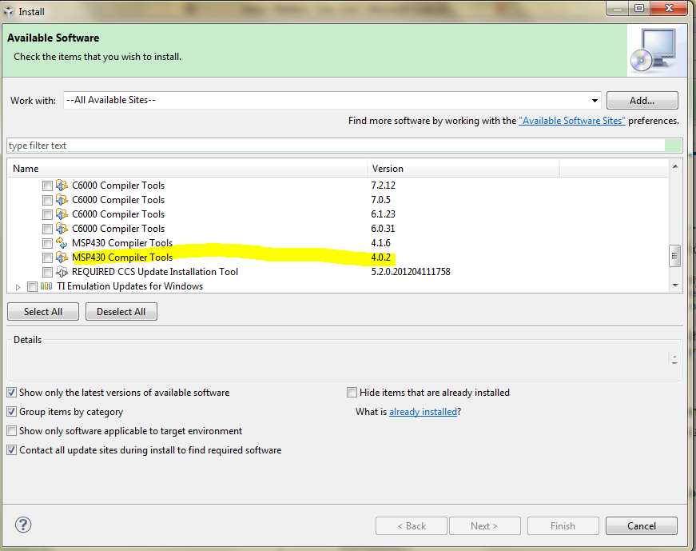This screenshot has height=551, width=696.
Task: Click version text 7.0.5
Action: click(x=381, y=200)
